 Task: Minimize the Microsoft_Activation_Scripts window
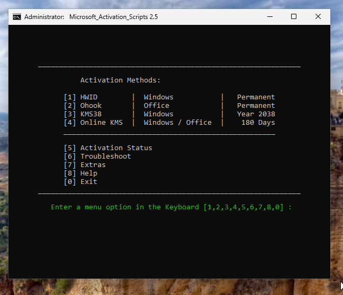coord(270,16)
